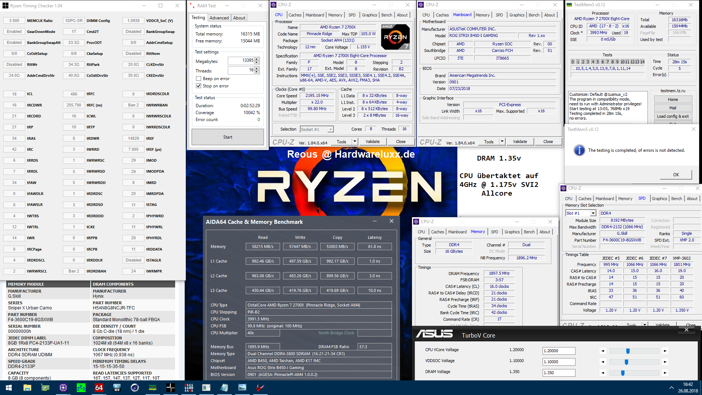The width and height of the screenshot is (702, 395).
Task: Click OK in the TestMem5 completion dialog
Action: point(676,175)
